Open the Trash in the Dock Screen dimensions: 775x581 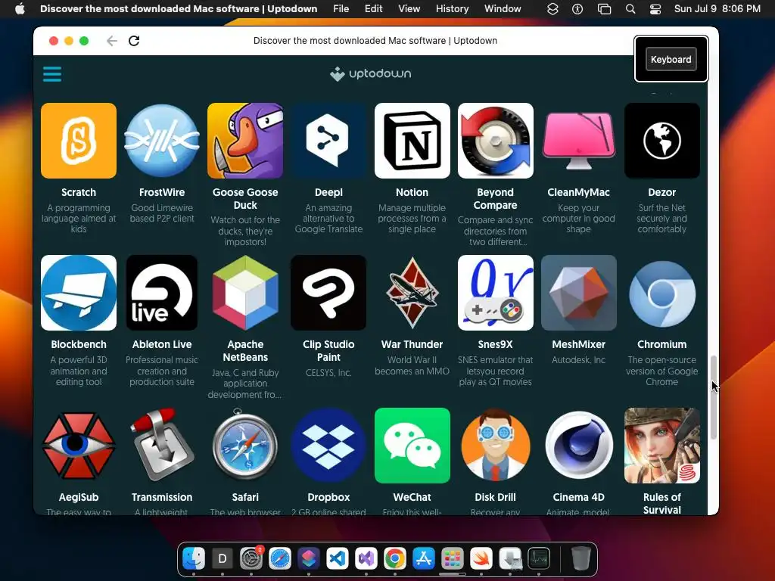(x=580, y=559)
